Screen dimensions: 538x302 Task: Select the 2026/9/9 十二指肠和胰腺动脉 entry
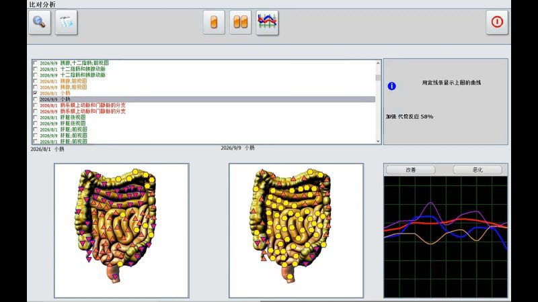pos(73,75)
